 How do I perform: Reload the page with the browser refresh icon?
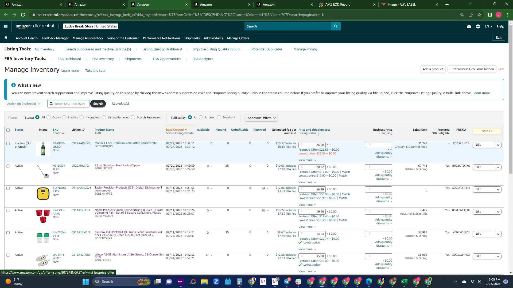tap(23, 15)
